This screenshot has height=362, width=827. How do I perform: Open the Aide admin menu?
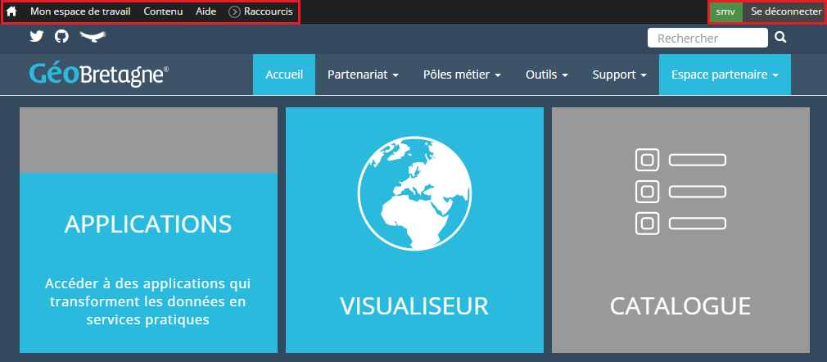point(206,11)
